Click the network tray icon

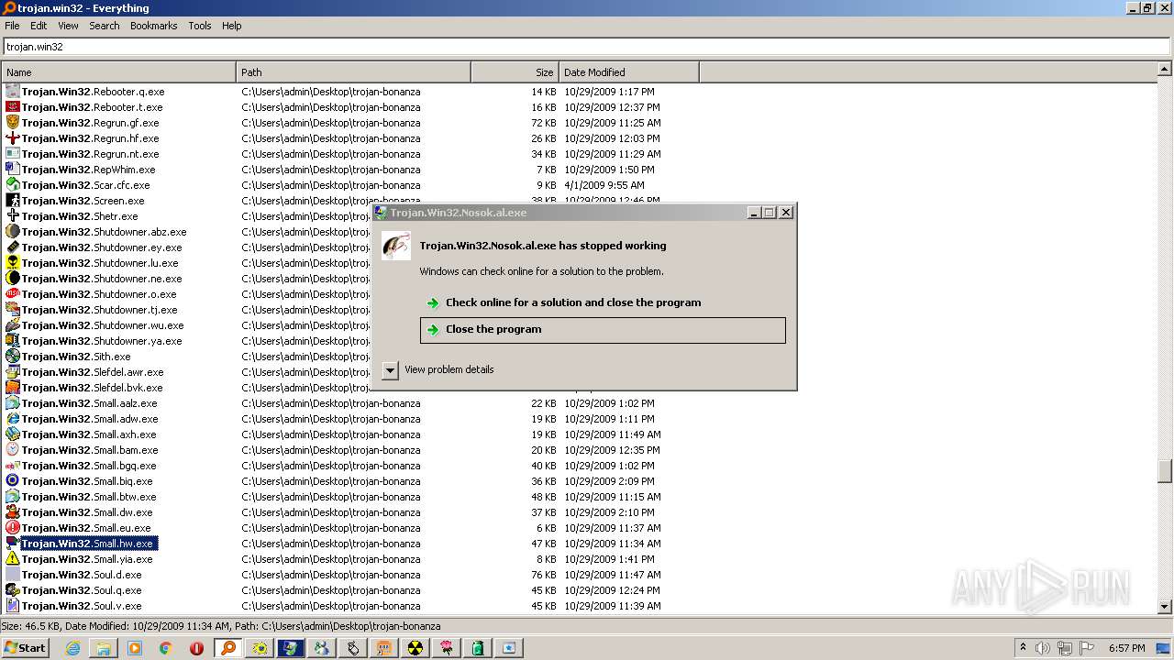[x=1064, y=648]
